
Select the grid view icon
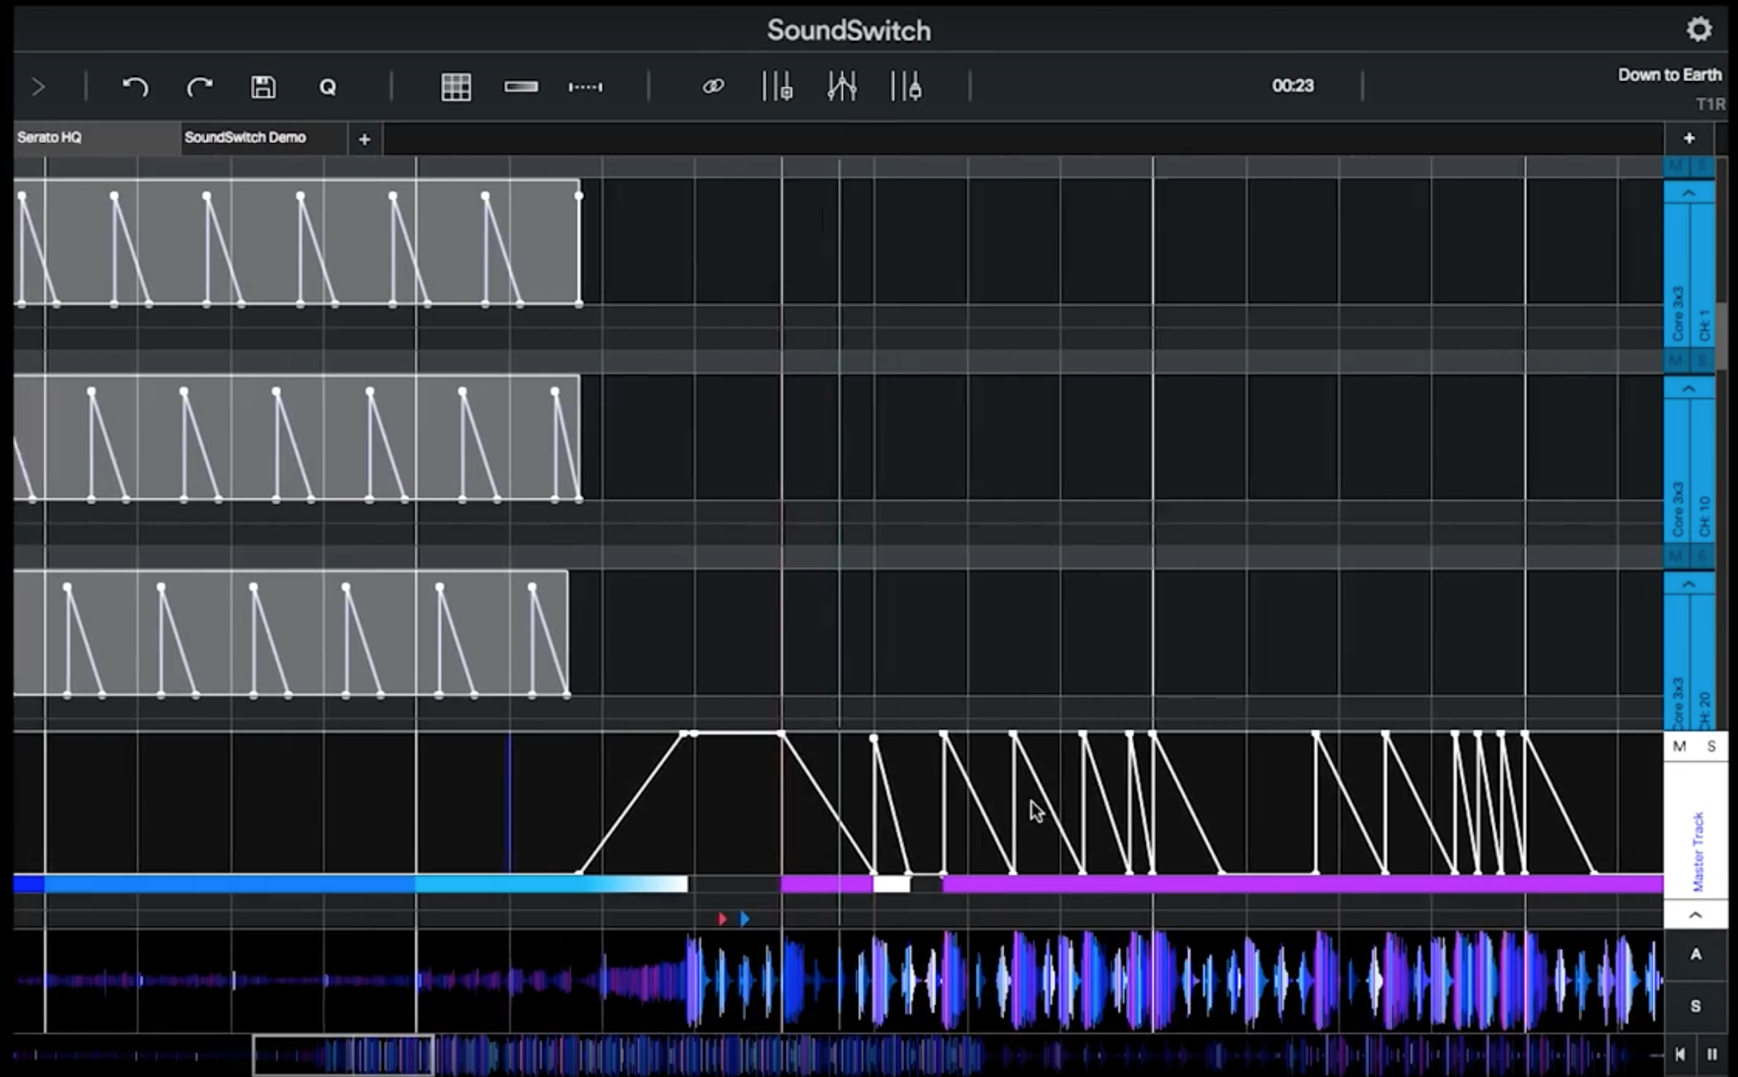pyautogui.click(x=456, y=88)
